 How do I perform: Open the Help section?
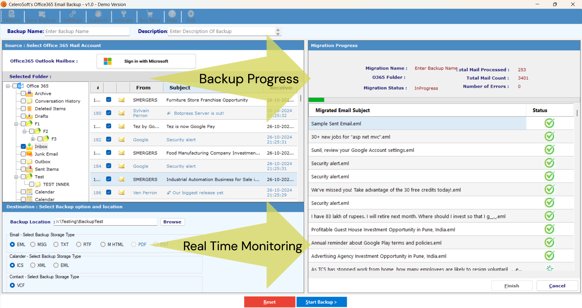[x=172, y=16]
